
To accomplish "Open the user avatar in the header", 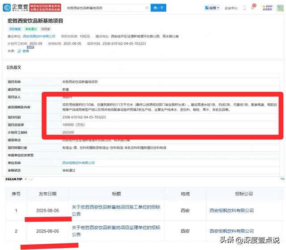I will point(280,8).
